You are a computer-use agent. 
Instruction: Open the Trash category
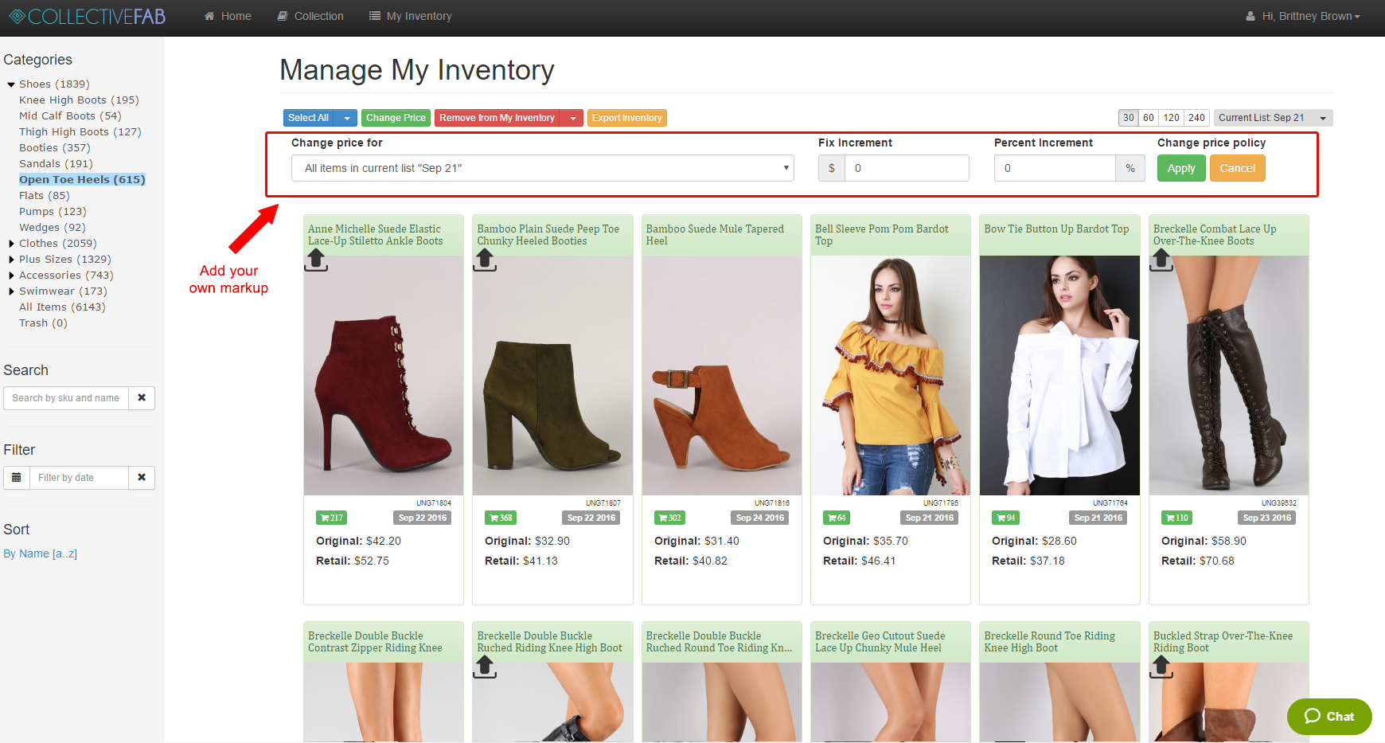(43, 323)
